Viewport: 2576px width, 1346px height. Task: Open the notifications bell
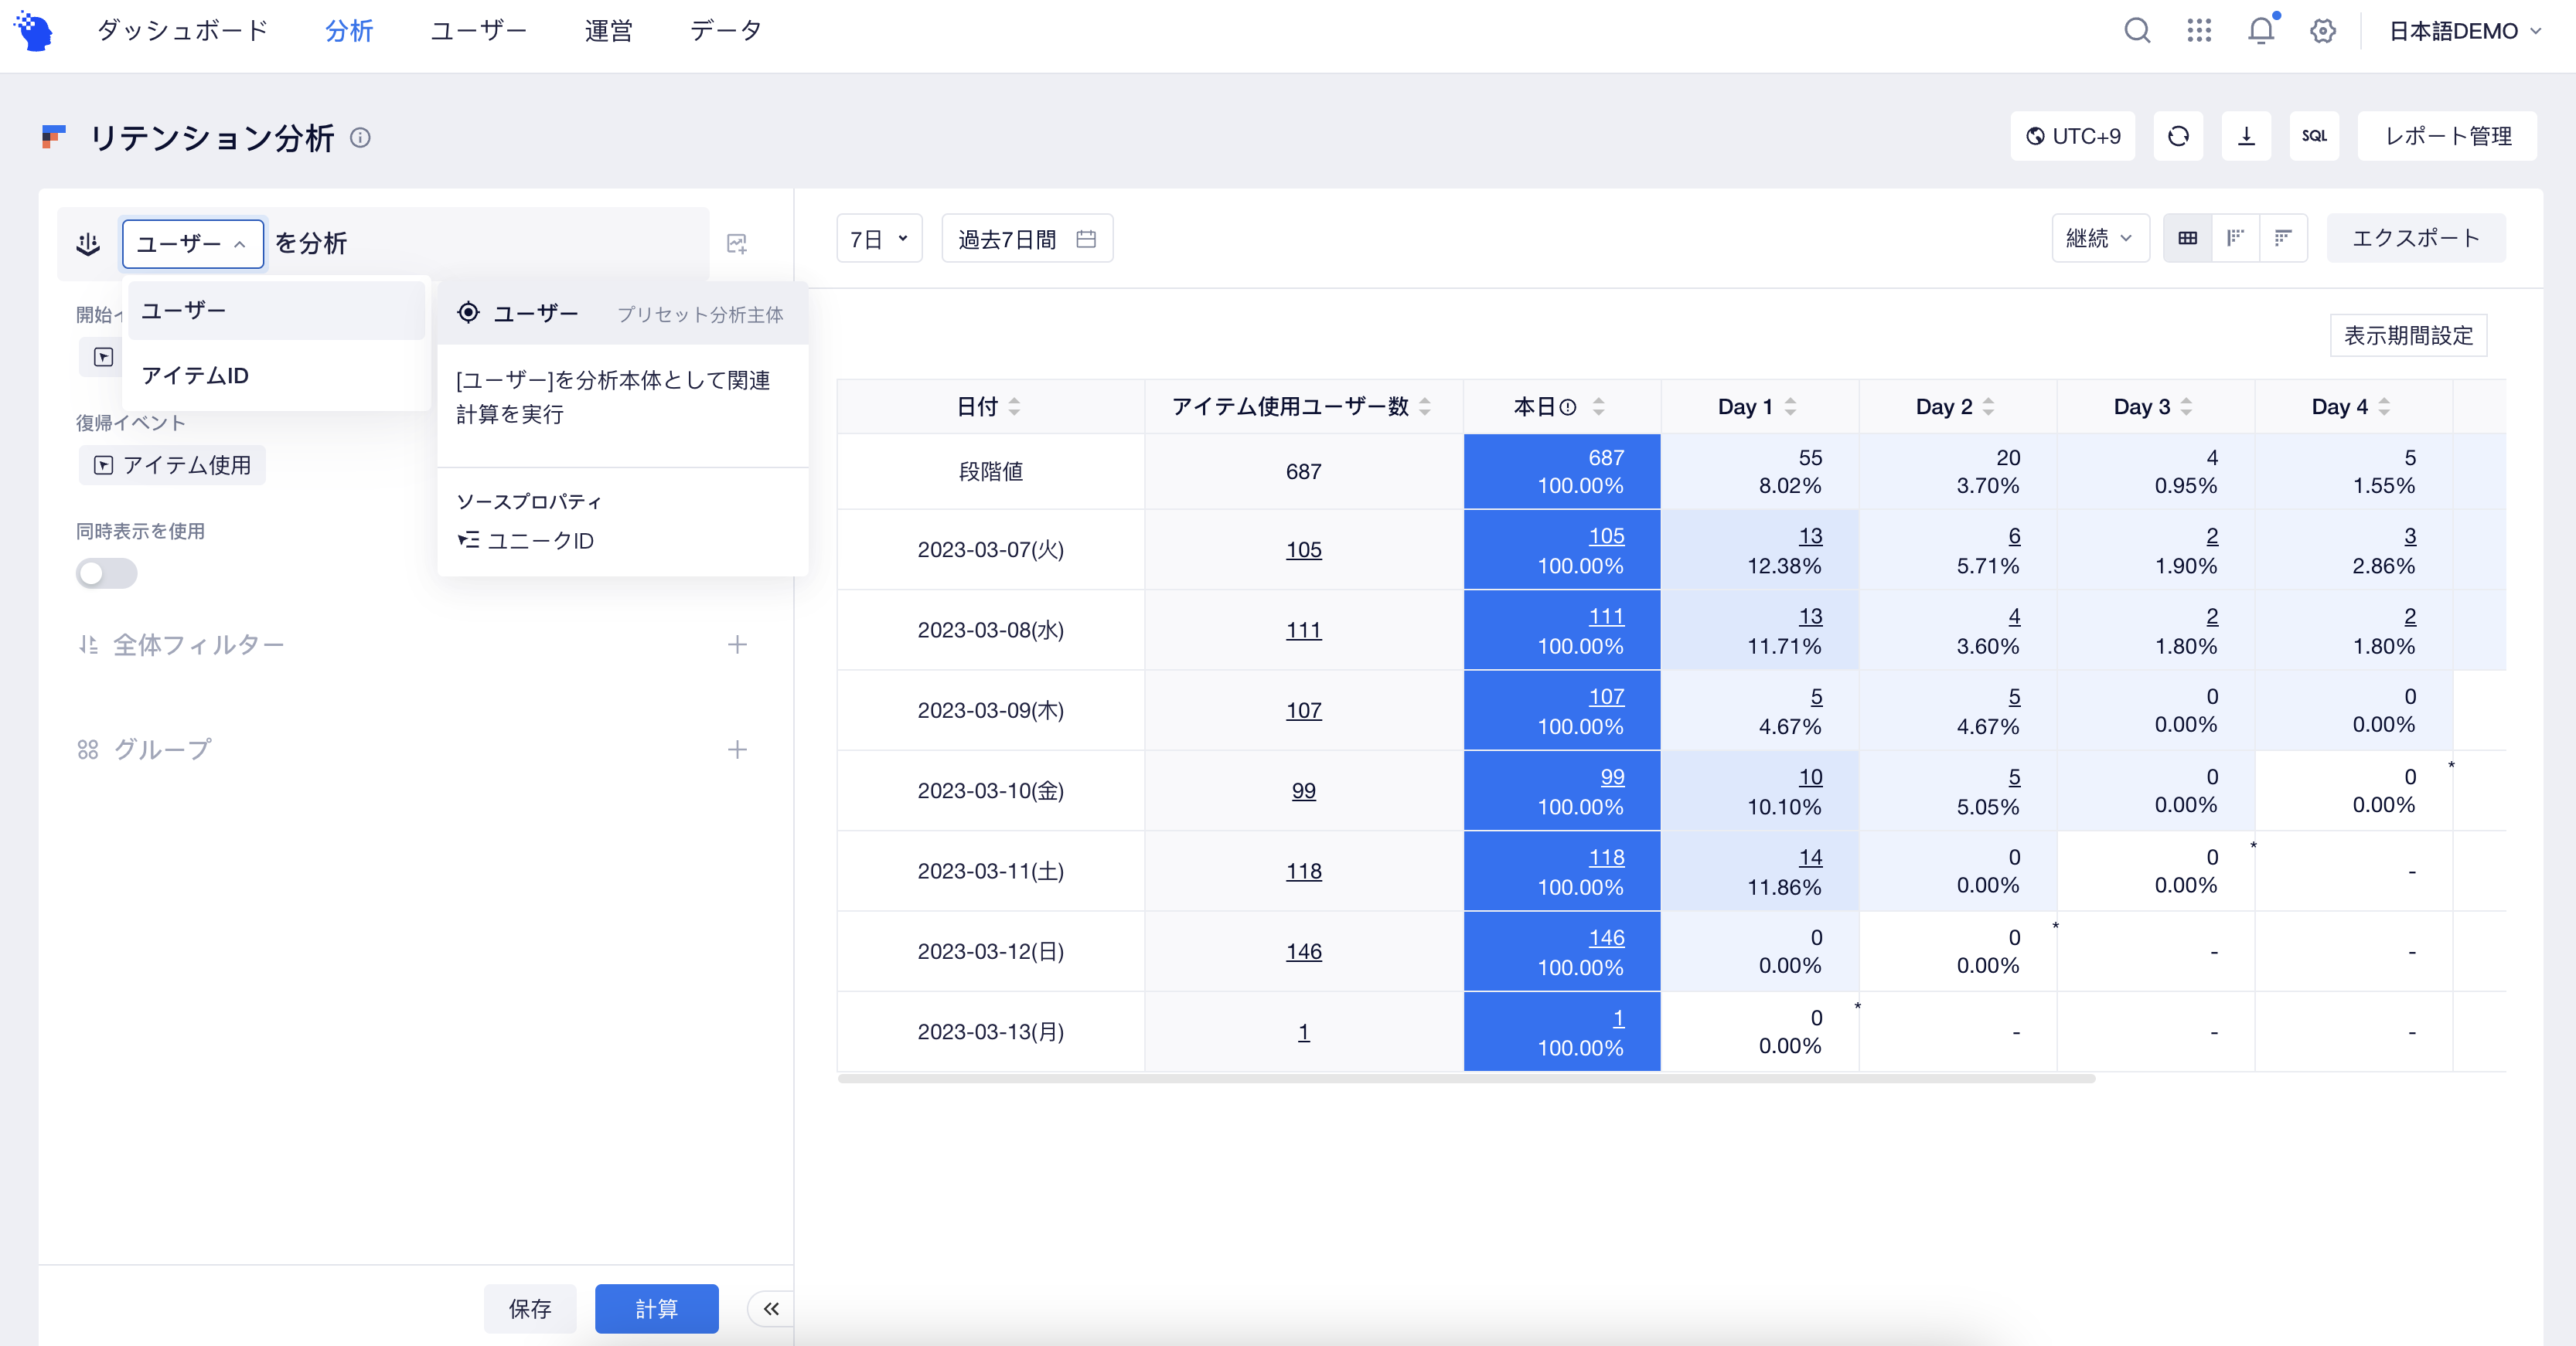click(2261, 31)
